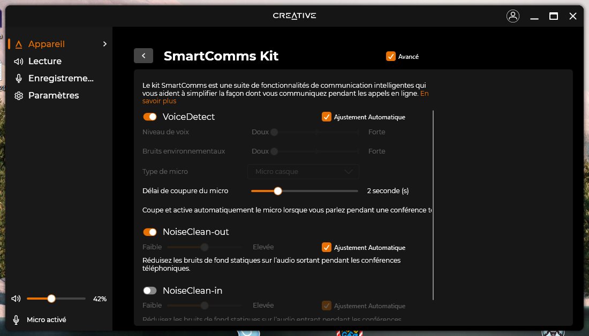Image resolution: width=589 pixels, height=336 pixels.
Task: Click the speaker icon beside volume slider
Action: click(x=16, y=299)
